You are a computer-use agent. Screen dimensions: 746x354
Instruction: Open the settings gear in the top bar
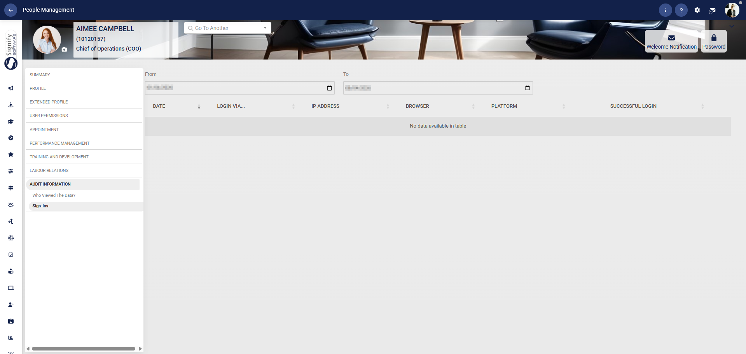pos(697,10)
